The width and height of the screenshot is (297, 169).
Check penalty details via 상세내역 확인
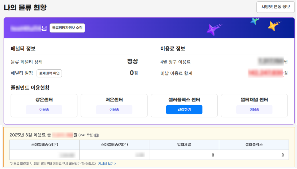coord(49,73)
